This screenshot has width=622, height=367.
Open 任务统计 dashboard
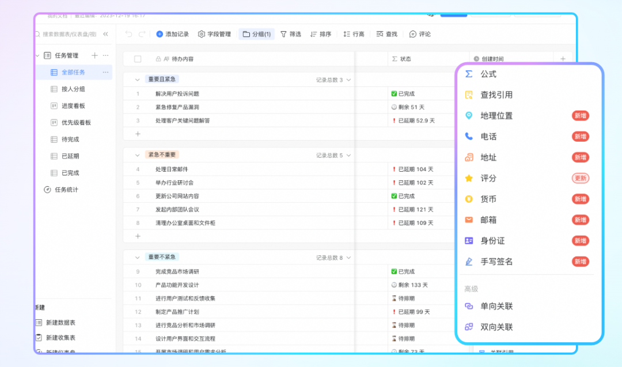66,190
